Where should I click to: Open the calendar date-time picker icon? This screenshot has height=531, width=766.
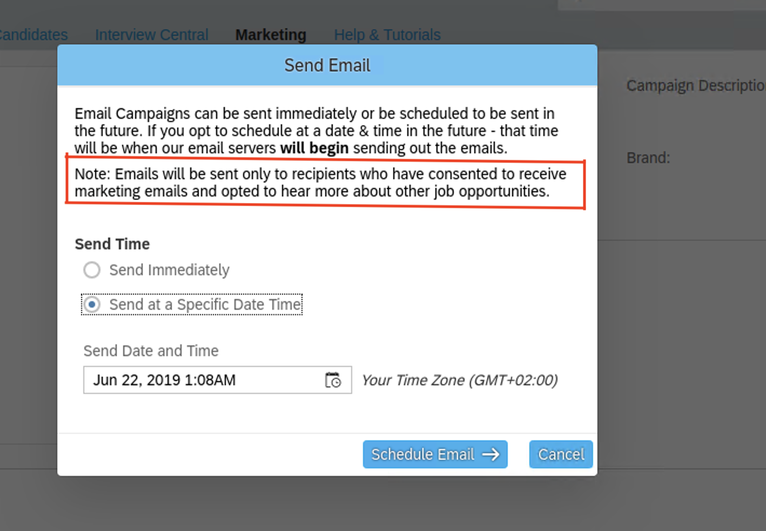pyautogui.click(x=333, y=380)
